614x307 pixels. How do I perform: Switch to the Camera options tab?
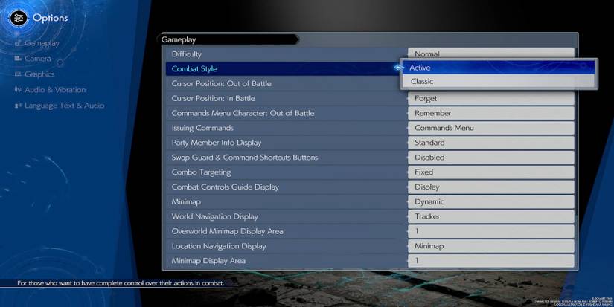38,59
